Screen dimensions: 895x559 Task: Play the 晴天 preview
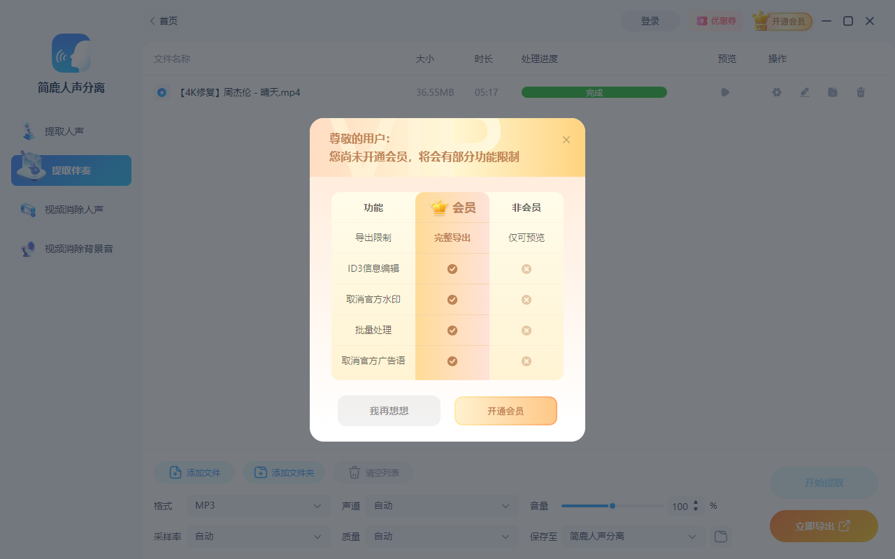tap(725, 92)
